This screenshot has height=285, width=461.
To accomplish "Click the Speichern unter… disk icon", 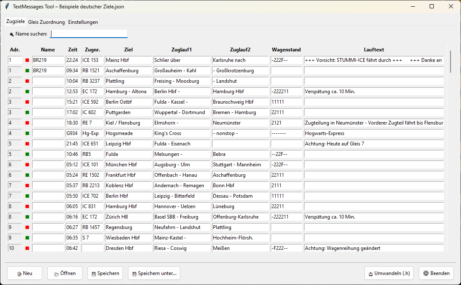I will (x=134, y=274).
